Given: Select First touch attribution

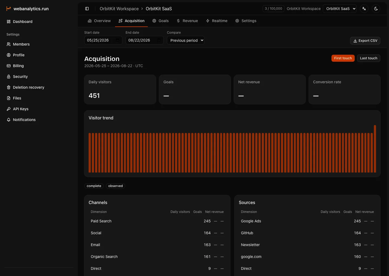Looking at the screenshot, I should pyautogui.click(x=343, y=58).
